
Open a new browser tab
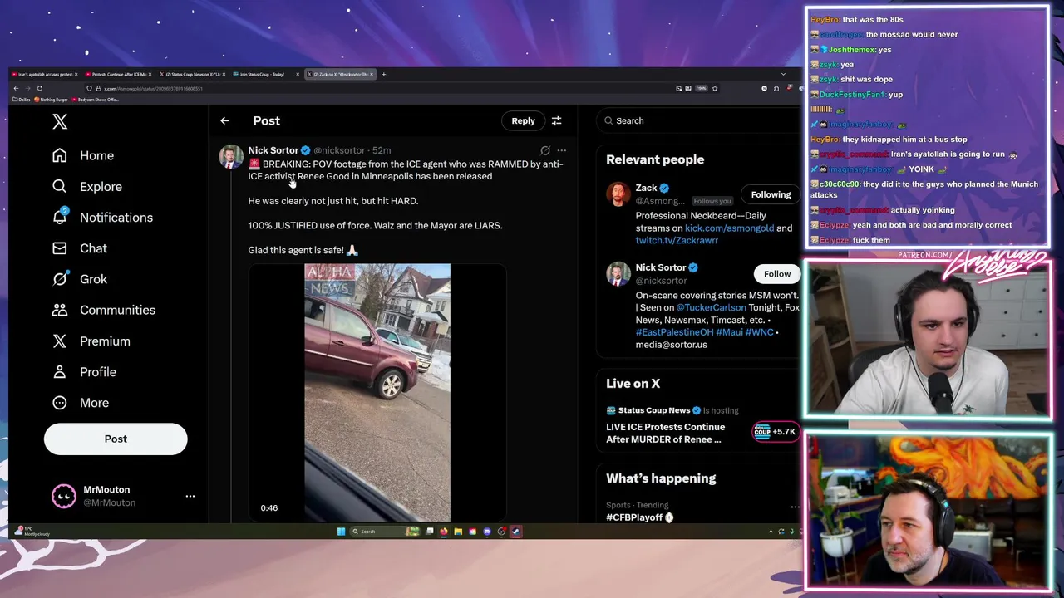pyautogui.click(x=383, y=74)
